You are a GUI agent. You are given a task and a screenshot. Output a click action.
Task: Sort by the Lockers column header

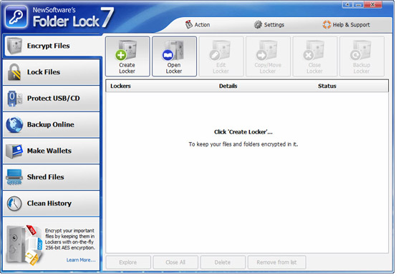[x=120, y=86]
